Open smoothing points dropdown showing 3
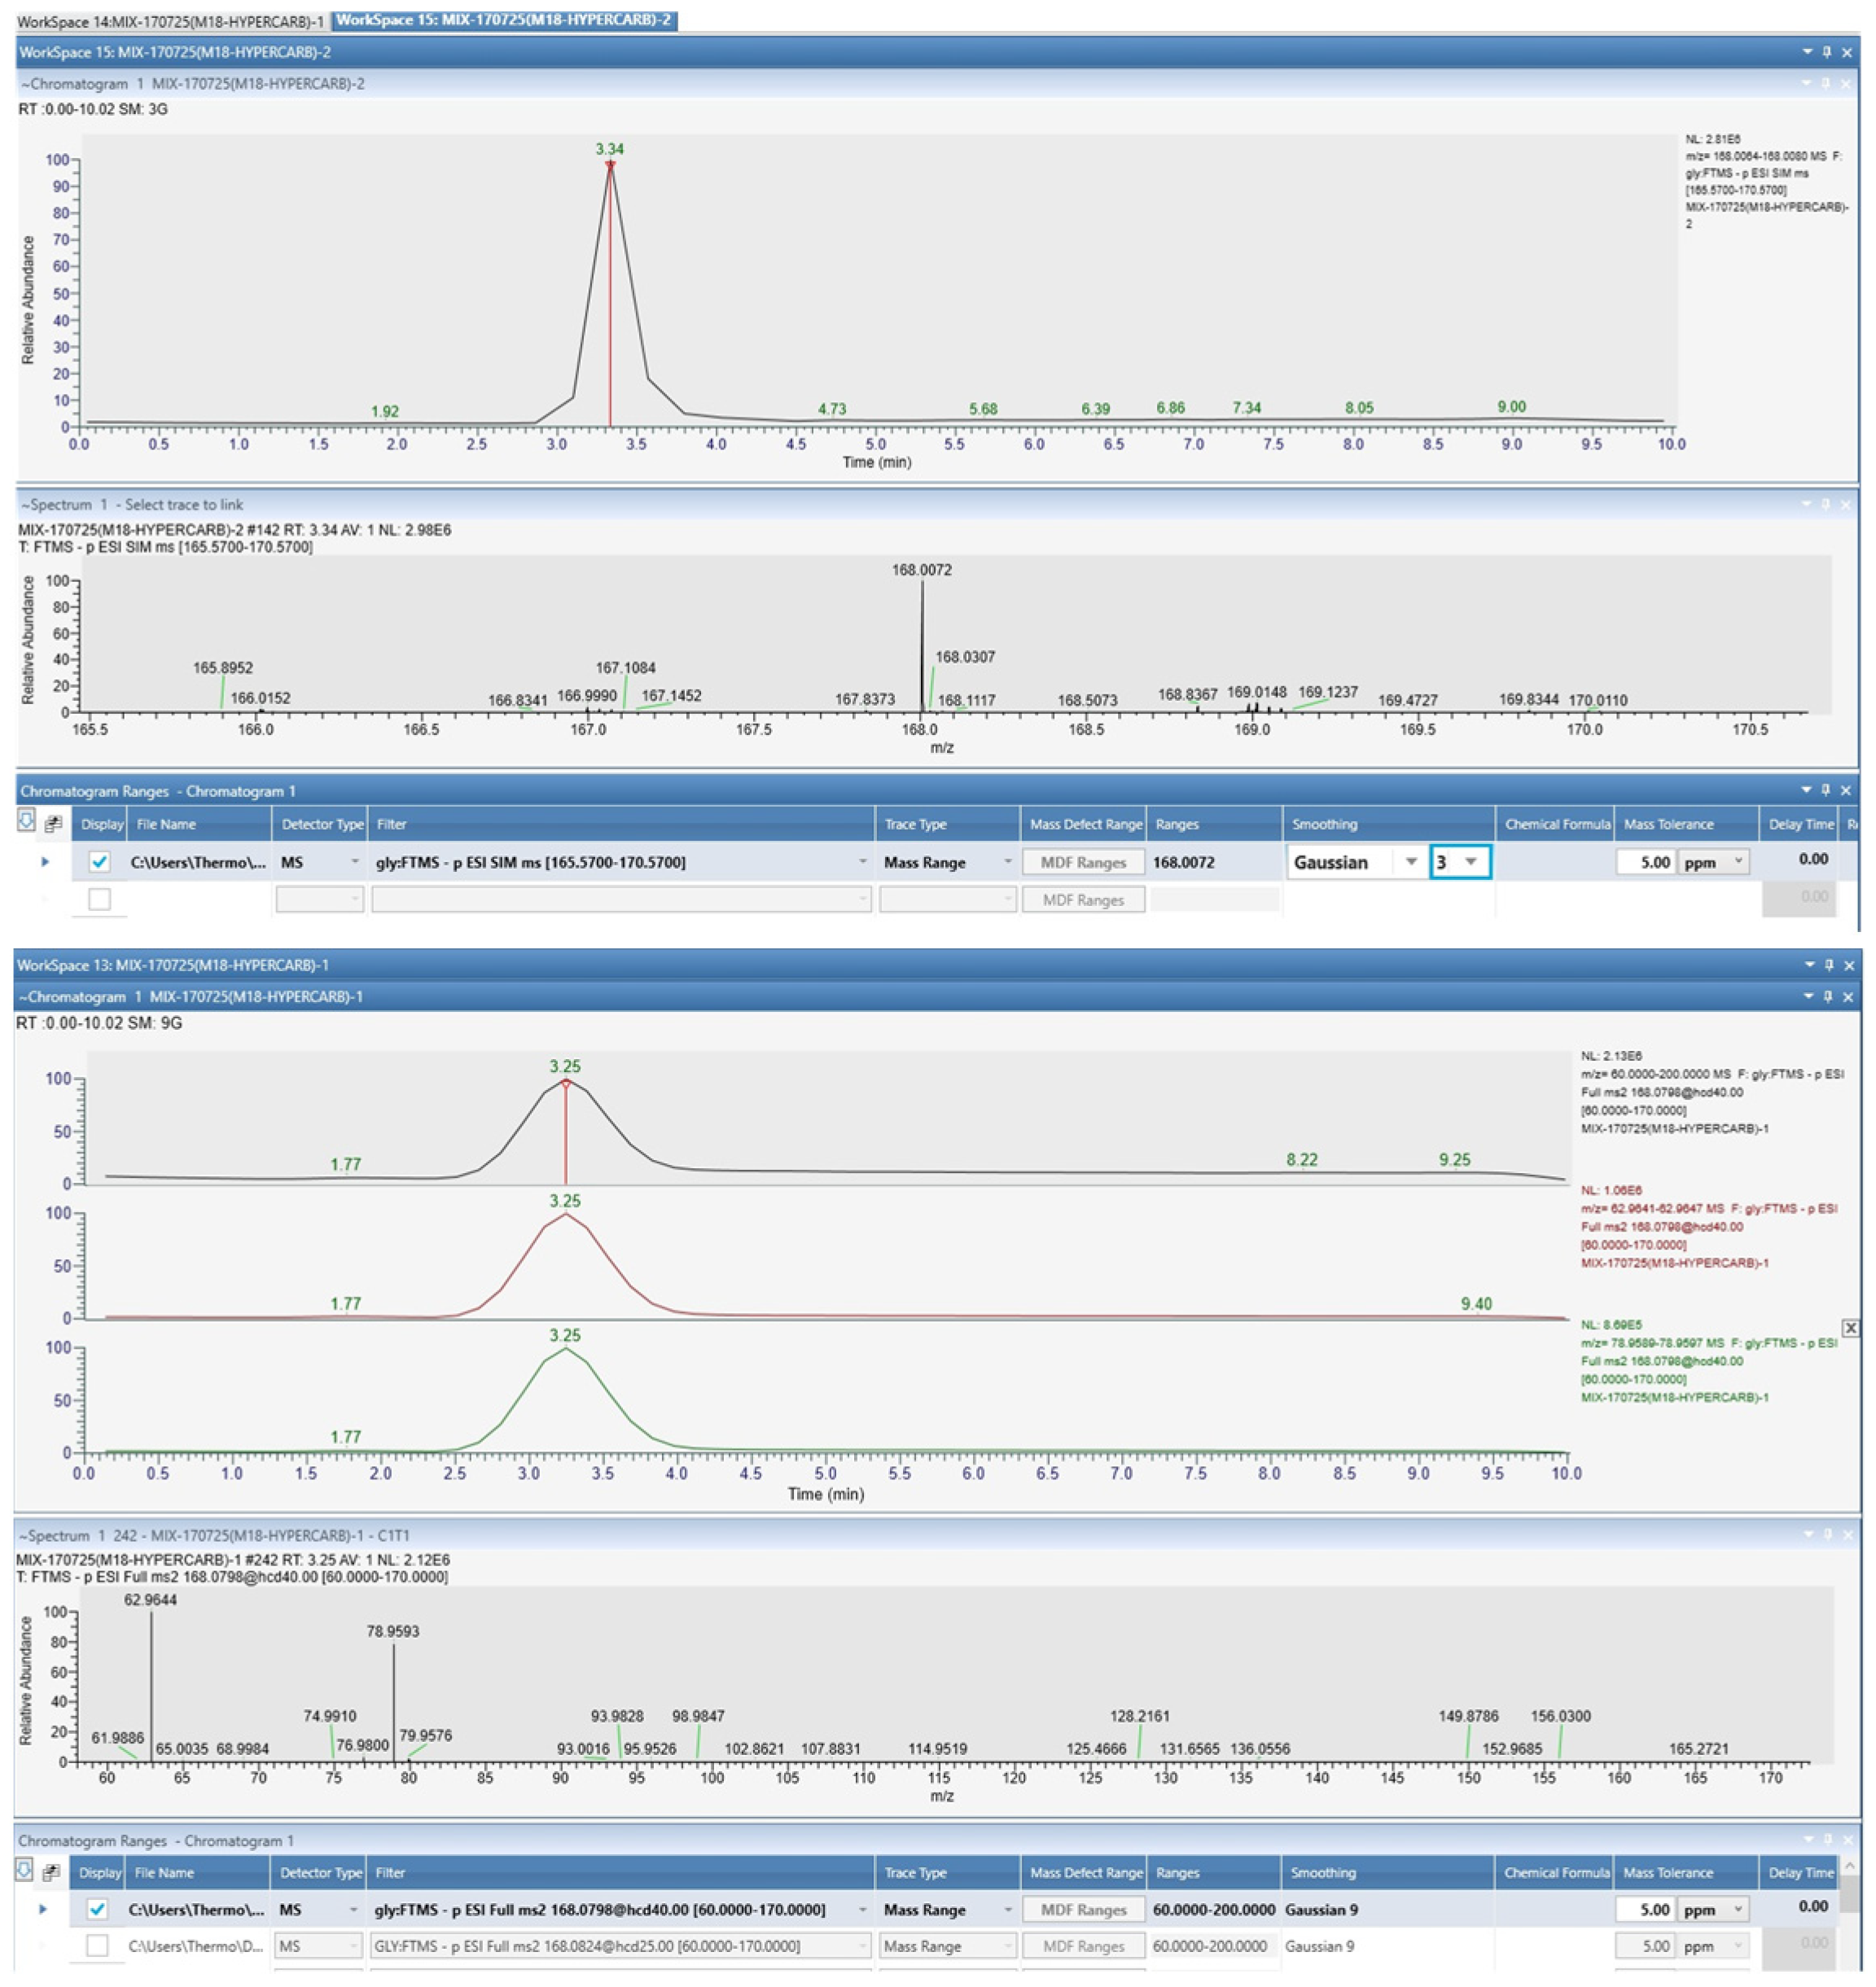 pyautogui.click(x=1470, y=861)
